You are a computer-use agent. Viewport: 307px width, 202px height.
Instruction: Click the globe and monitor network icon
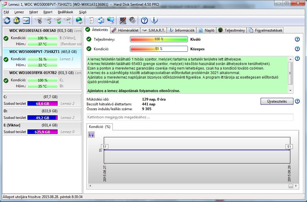[111, 20]
